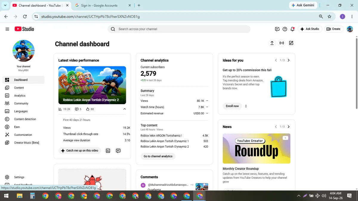Viewport: 358px width, 201px height.
Task: Click the zoom magnifier in the address bar
Action: point(321,17)
